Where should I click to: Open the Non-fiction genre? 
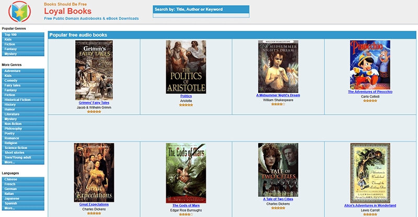pyautogui.click(x=23, y=124)
